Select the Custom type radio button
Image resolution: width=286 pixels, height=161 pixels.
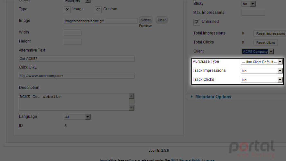pos(98,9)
